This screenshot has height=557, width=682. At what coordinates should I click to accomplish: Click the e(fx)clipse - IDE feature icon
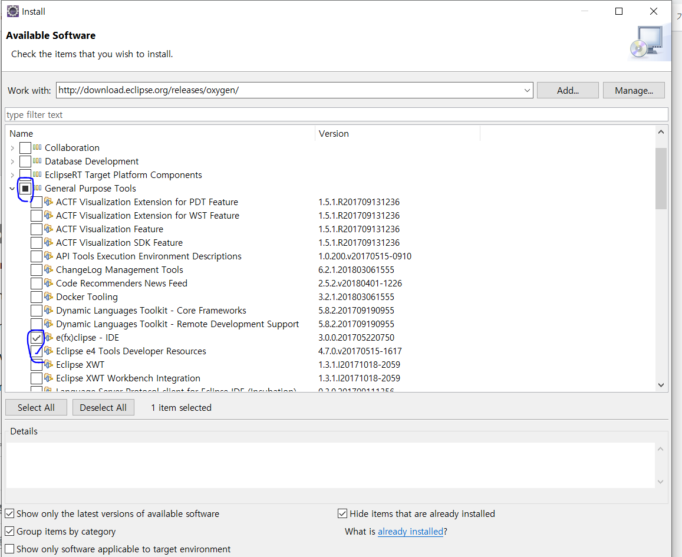(49, 337)
